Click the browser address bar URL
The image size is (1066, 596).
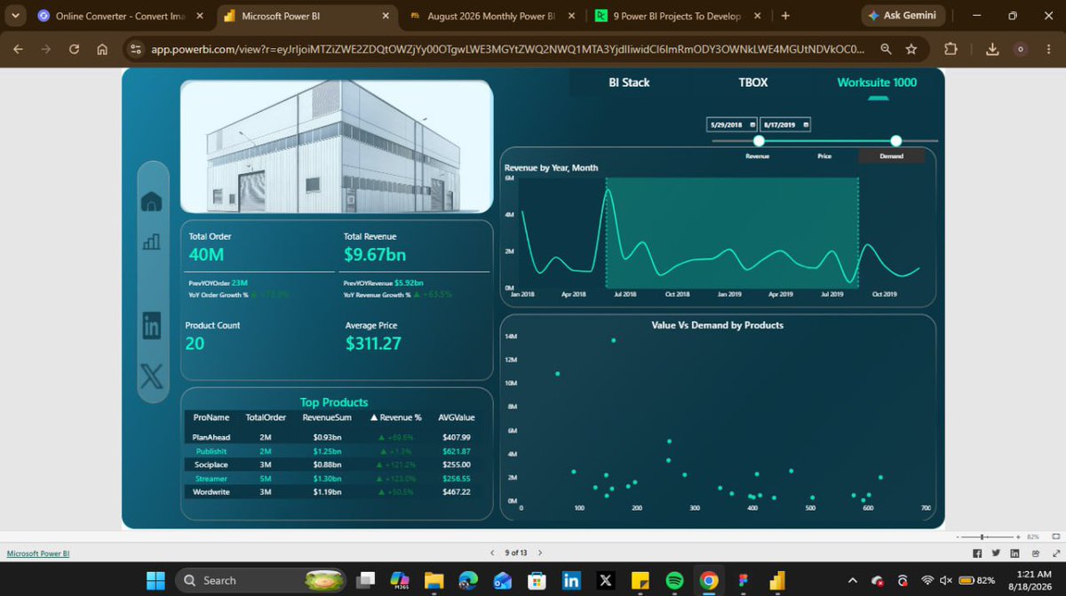[x=507, y=50]
